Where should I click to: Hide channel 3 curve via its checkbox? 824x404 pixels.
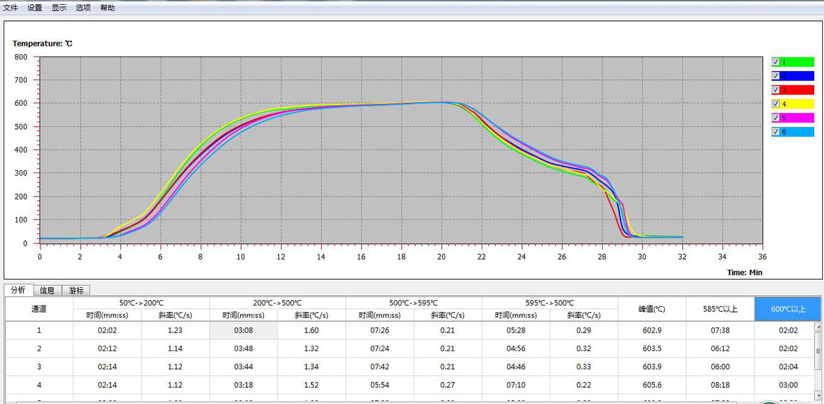pos(776,90)
